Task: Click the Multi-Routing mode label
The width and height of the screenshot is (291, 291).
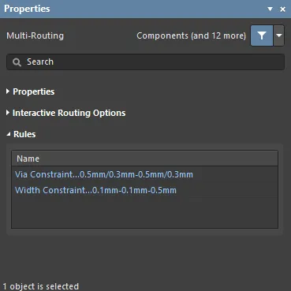Action: [35, 35]
